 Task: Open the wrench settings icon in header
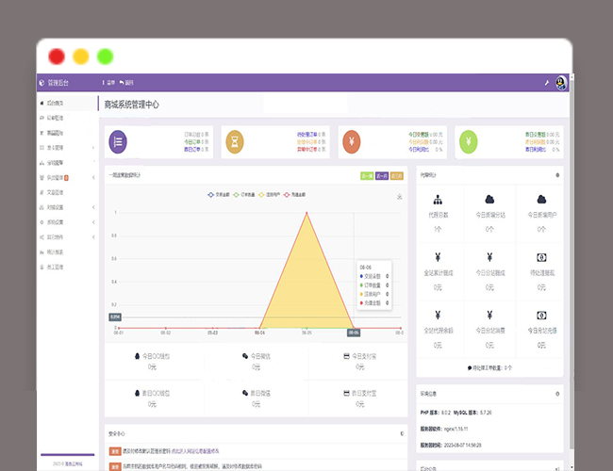[547, 83]
